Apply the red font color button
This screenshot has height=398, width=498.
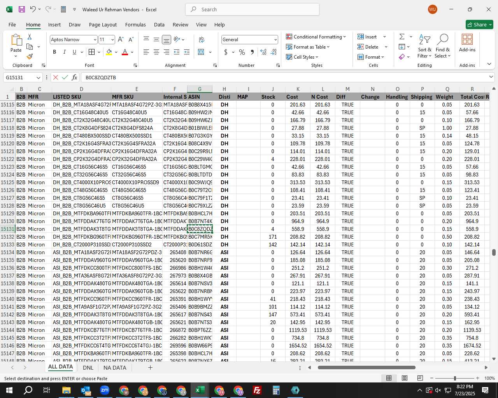tap(125, 52)
